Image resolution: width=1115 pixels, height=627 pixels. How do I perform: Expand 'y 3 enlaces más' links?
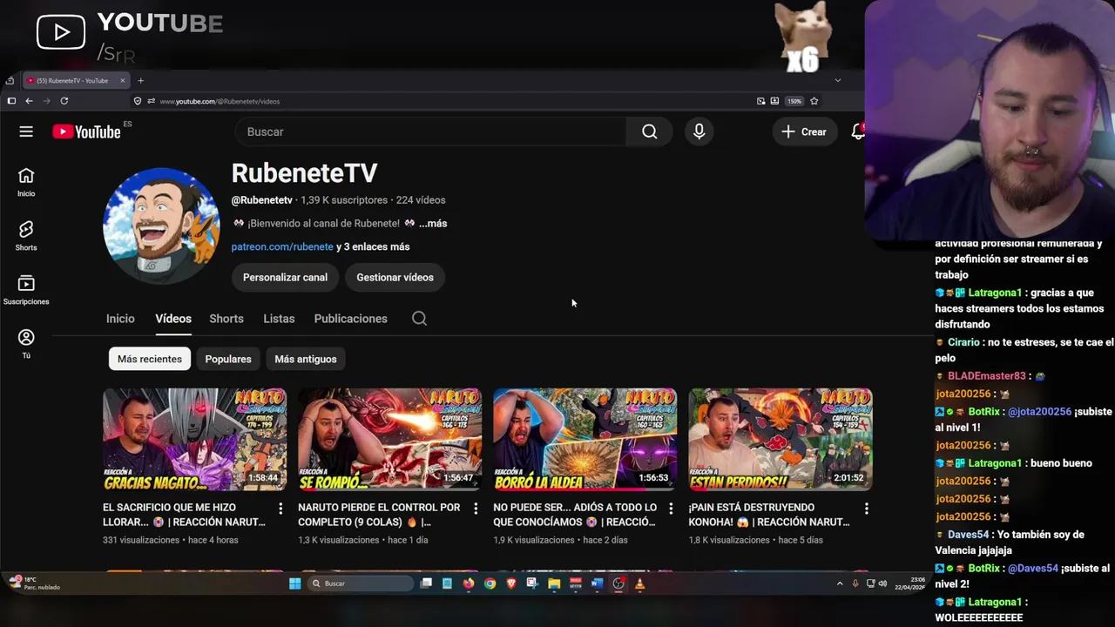[373, 246]
